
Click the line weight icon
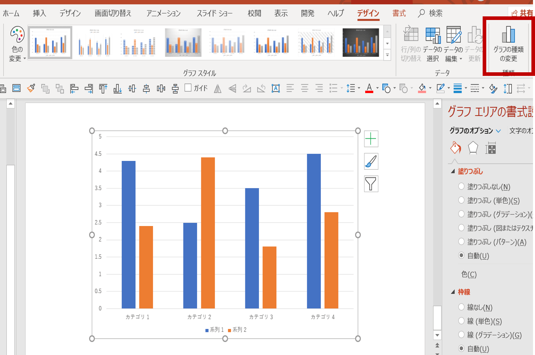458,88
